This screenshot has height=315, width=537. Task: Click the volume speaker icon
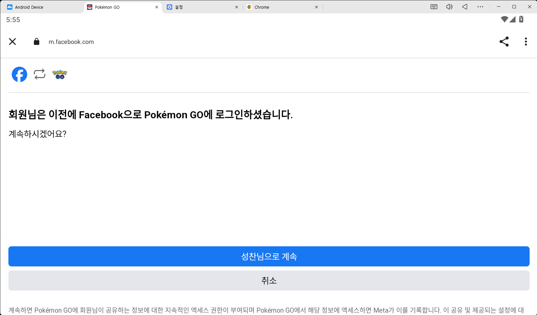point(449,7)
